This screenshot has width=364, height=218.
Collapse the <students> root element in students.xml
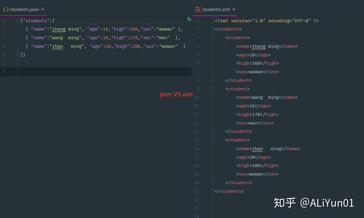[213, 29]
